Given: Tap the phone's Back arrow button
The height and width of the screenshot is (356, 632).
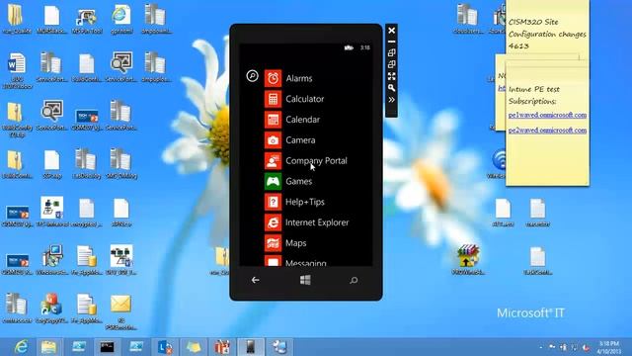Looking at the screenshot, I should click(x=255, y=280).
